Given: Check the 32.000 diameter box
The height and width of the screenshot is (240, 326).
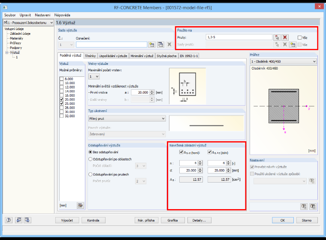Looking at the screenshot, I should (61, 116).
